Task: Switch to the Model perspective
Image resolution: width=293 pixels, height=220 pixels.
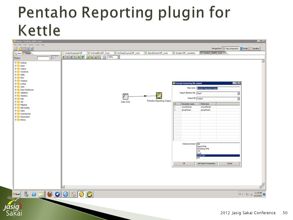Action: click(x=244, y=49)
